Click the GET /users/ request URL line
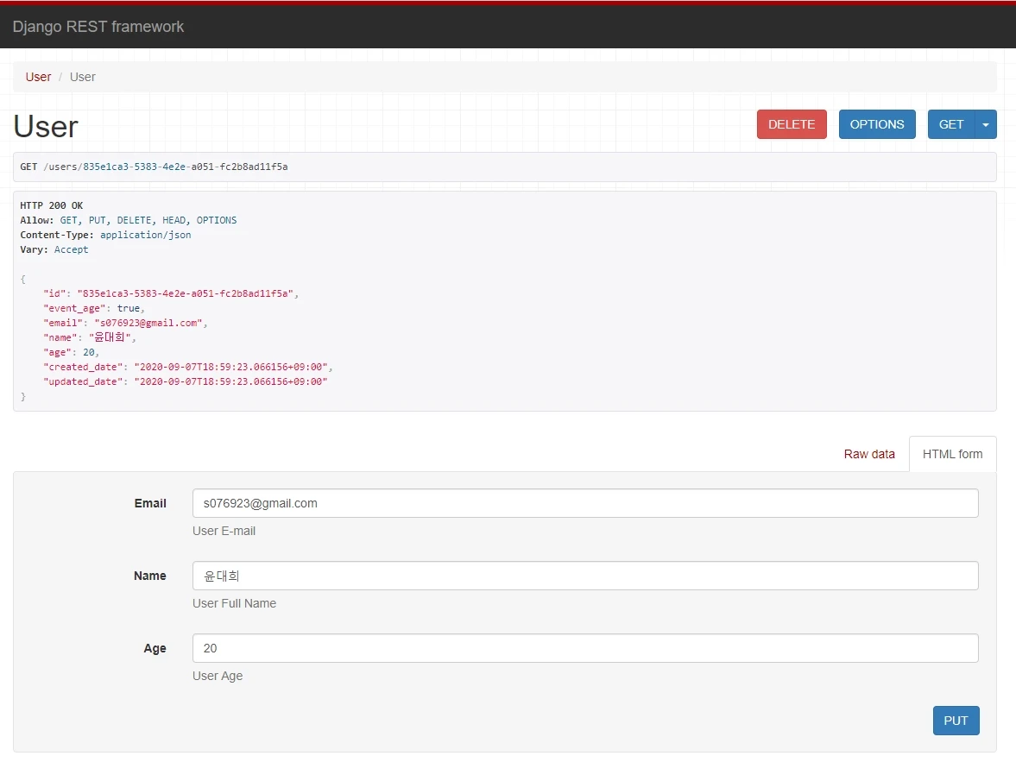The width and height of the screenshot is (1016, 781). pos(154,167)
